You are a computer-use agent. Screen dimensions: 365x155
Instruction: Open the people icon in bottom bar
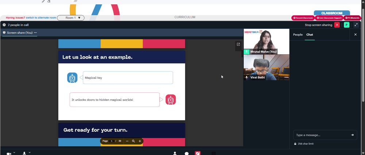175,154
